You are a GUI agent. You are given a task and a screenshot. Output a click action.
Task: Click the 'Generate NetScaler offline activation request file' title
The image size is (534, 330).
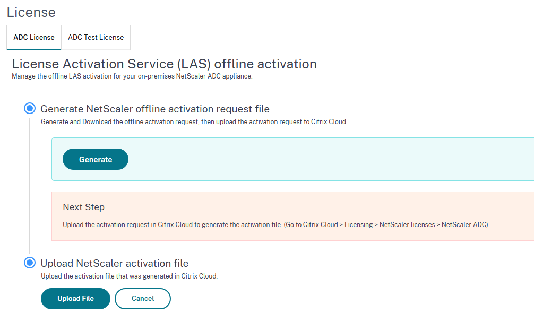click(155, 109)
